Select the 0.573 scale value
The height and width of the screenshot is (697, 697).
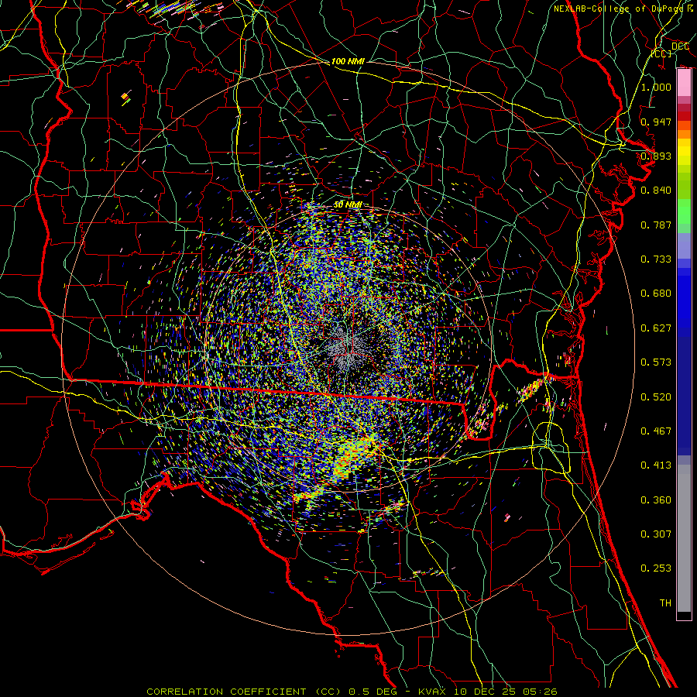click(656, 362)
